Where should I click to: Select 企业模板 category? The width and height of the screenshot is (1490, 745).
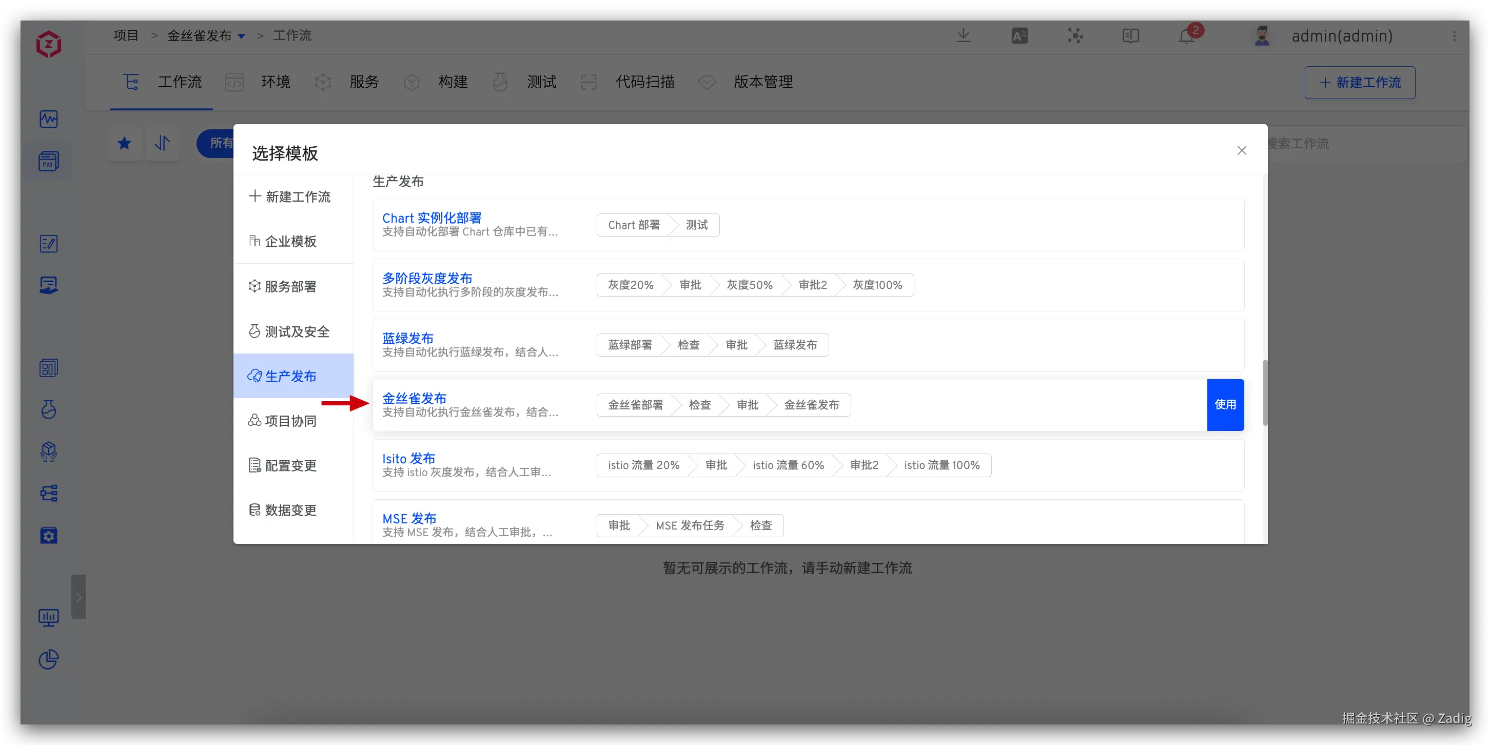[294, 241]
